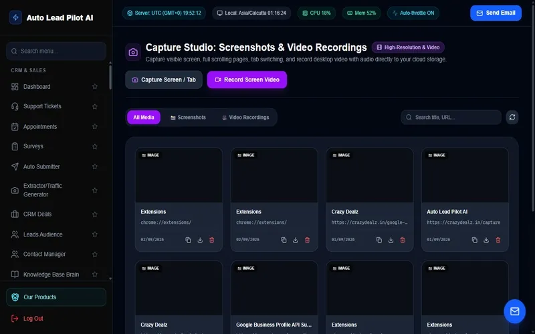Click the CPU 18% indicator
Viewport: 535px width, 334px height.
316,13
